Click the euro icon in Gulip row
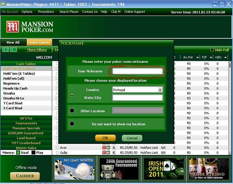 (114, 152)
